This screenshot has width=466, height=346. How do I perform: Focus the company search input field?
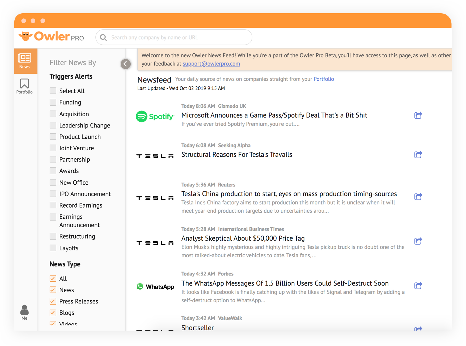tap(178, 38)
